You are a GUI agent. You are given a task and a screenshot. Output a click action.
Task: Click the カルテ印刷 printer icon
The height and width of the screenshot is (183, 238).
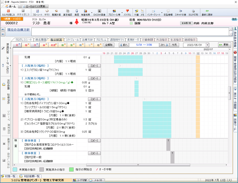[193, 12]
